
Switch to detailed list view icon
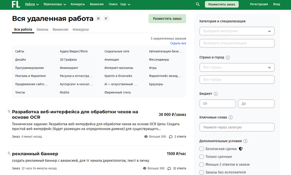[x=98, y=19]
